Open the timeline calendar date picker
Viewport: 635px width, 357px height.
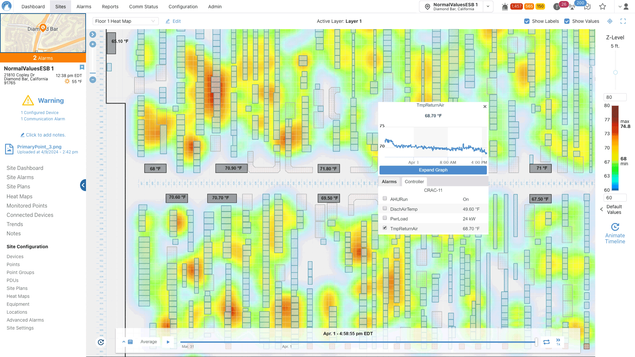tap(130, 342)
